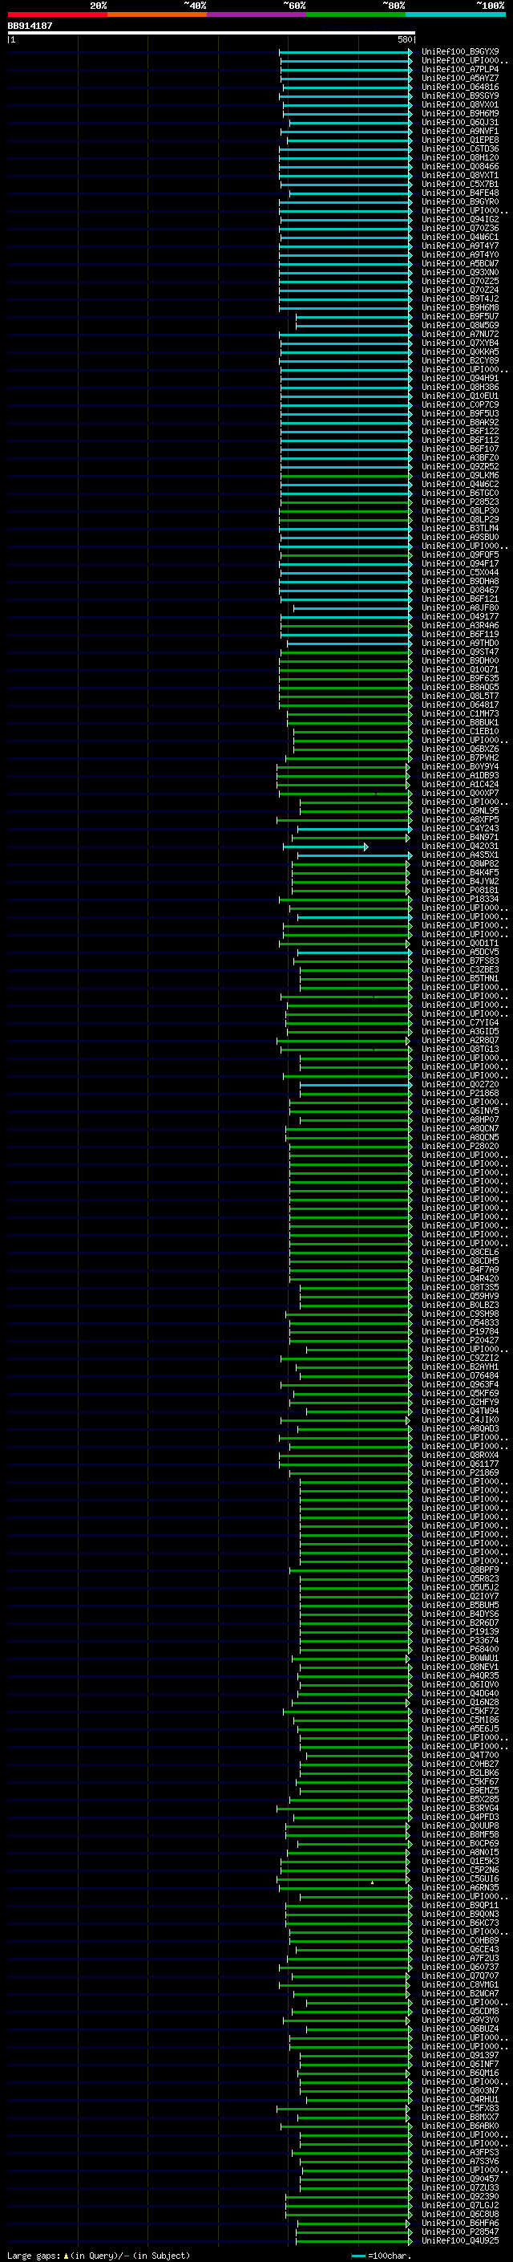Click the short cyan alignment bar for UniRef100_Q42031

tap(325, 847)
